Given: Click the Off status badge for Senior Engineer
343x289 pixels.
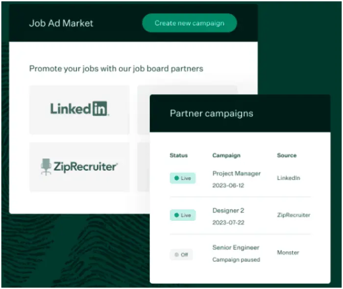Looking at the screenshot, I should (x=181, y=255).
